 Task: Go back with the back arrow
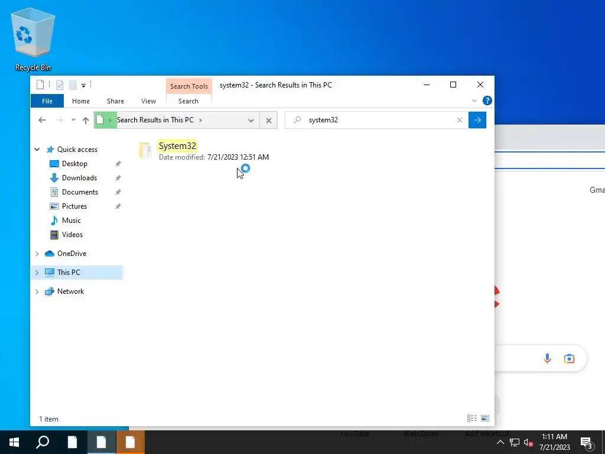pos(42,120)
